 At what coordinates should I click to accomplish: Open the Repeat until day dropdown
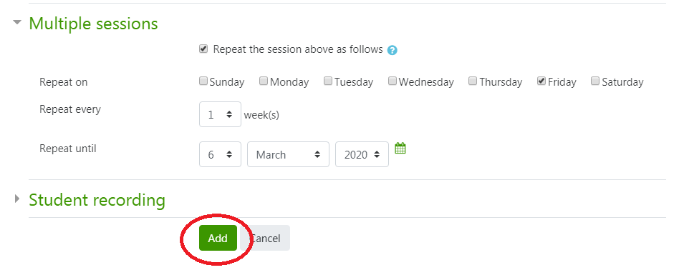(220, 154)
